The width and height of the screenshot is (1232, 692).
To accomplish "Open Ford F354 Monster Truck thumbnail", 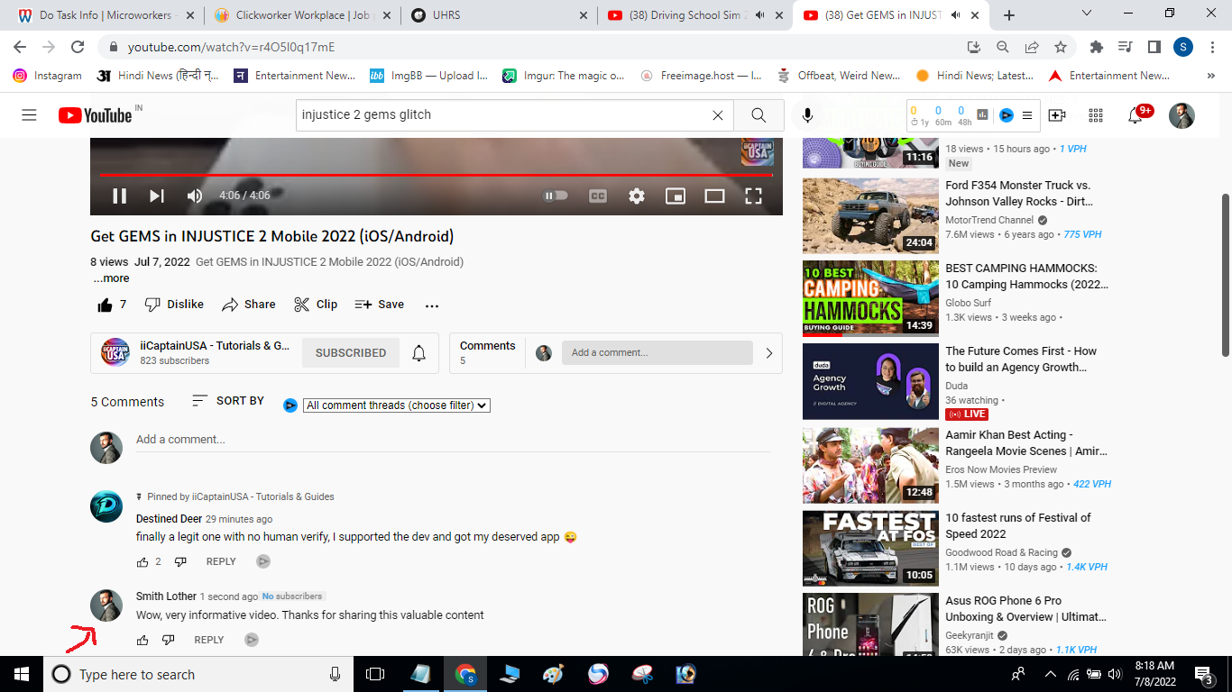I will (870, 214).
